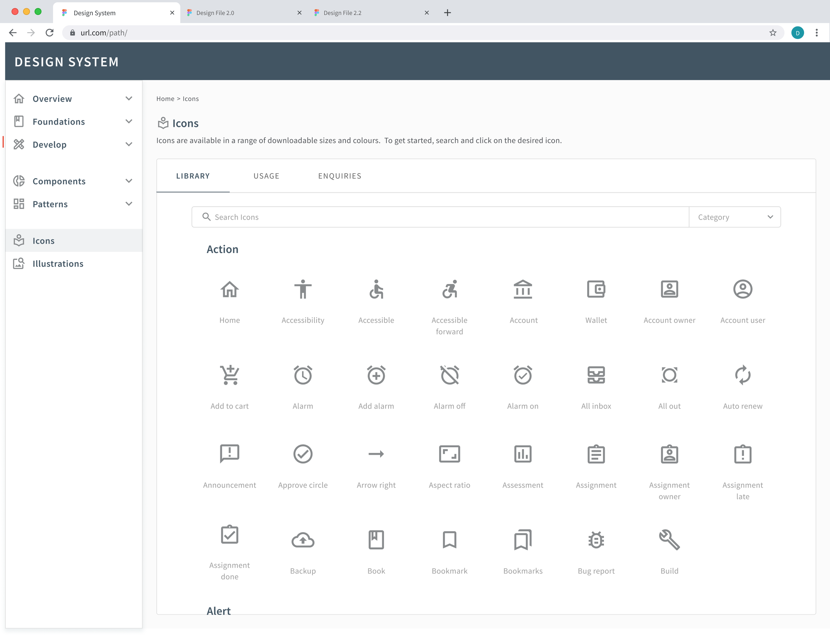Image resolution: width=830 pixels, height=636 pixels.
Task: Select the Alarm off icon
Action: (x=449, y=376)
